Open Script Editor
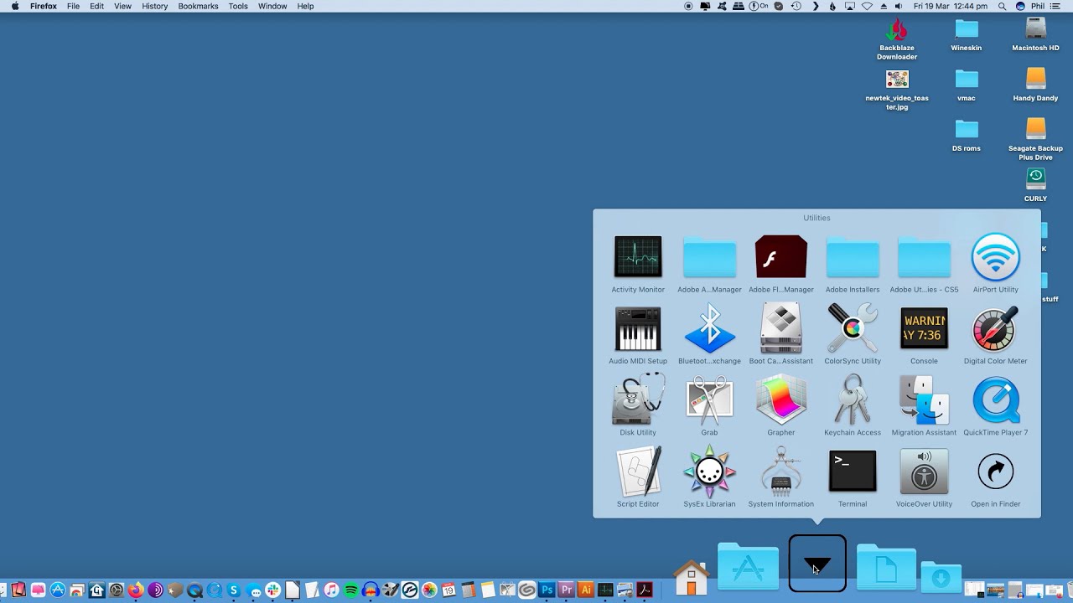The width and height of the screenshot is (1073, 603). tap(638, 472)
